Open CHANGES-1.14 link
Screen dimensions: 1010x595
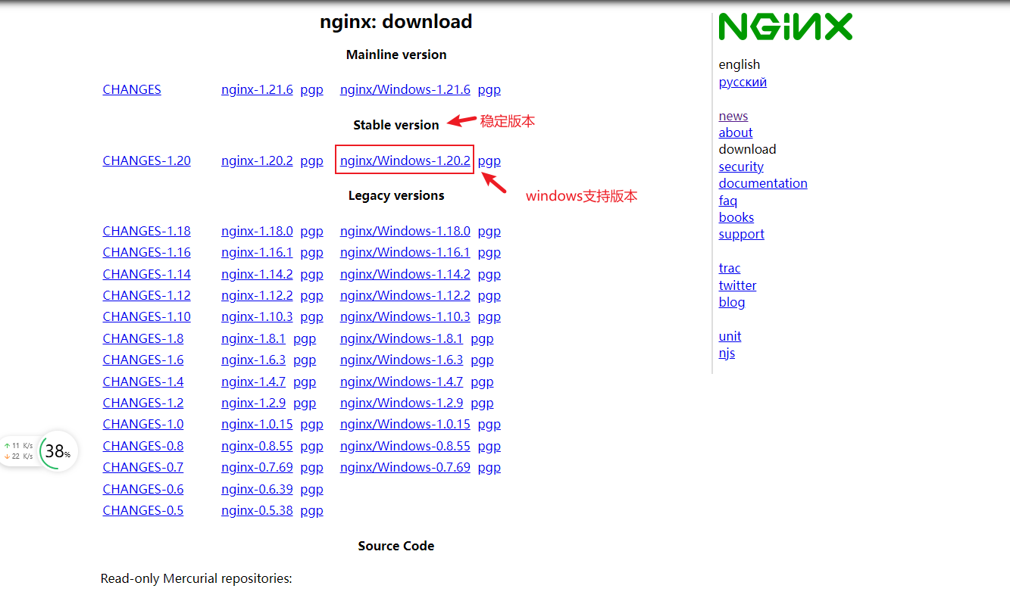click(147, 274)
